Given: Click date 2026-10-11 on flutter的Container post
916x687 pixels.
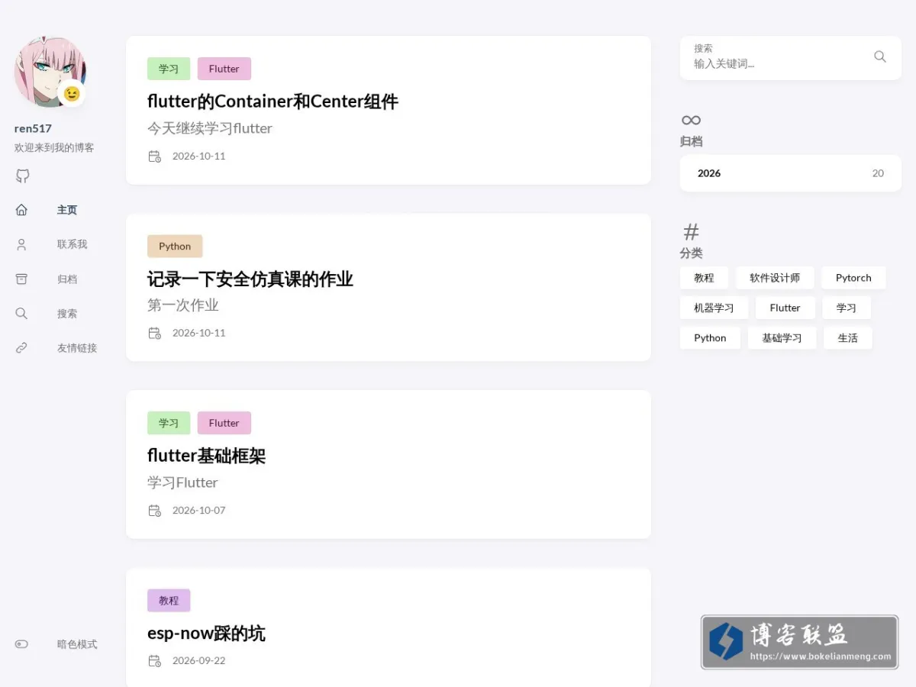Looking at the screenshot, I should pyautogui.click(x=199, y=156).
